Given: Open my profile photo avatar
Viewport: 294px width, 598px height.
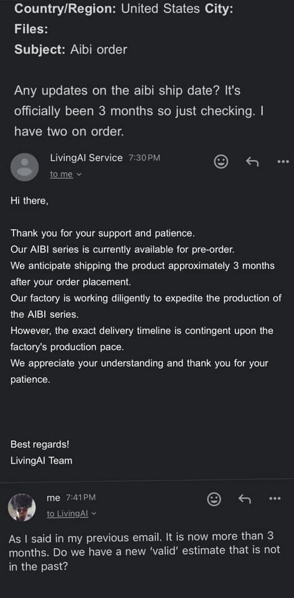Looking at the screenshot, I should tap(22, 508).
